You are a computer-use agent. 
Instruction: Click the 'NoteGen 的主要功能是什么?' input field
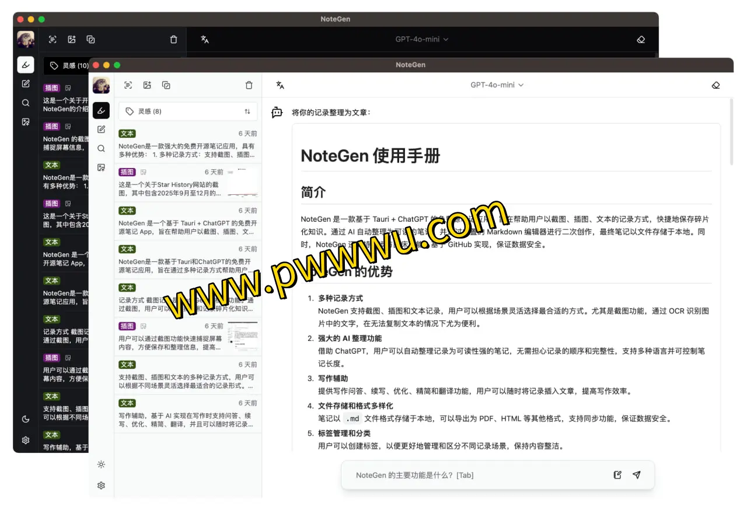click(x=479, y=475)
